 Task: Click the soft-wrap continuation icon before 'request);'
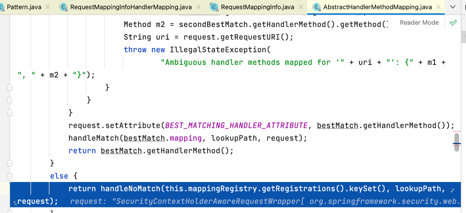(x=15, y=203)
